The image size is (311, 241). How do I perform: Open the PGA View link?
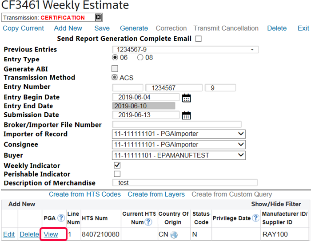point(51,234)
